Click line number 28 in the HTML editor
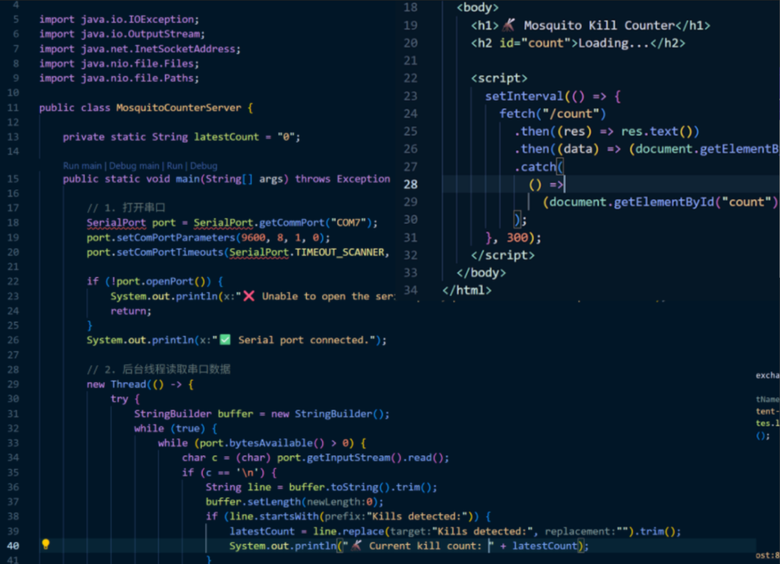Viewport: 780px width, 564px height. [x=411, y=184]
